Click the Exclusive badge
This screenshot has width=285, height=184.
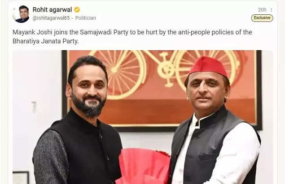coord(262,18)
